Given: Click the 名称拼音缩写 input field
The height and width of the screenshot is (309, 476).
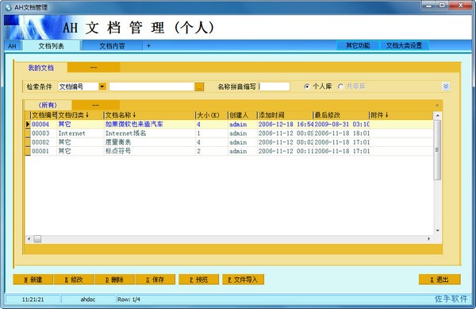Looking at the screenshot, I should pos(274,87).
